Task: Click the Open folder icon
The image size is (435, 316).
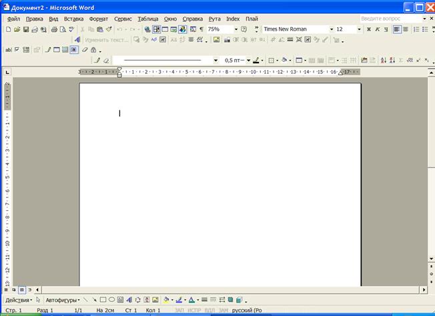Action: click(17, 30)
